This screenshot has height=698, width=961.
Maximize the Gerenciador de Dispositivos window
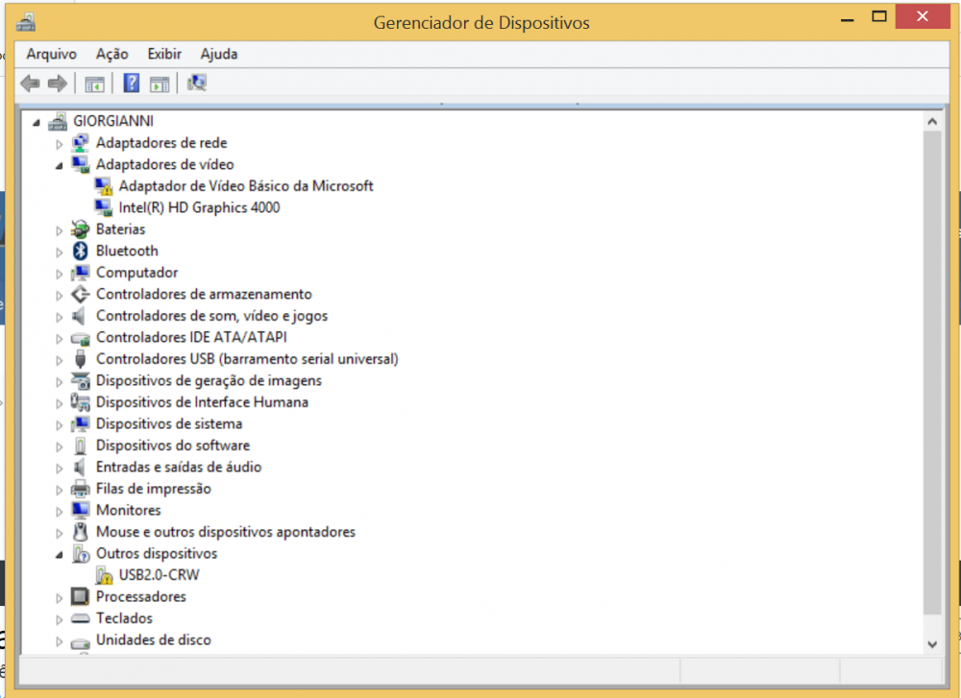879,17
